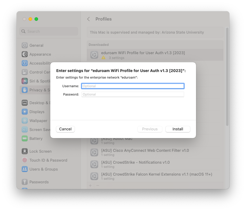Select CrowdStrike - Notifications profile icon
The height and width of the screenshot is (211, 246).
(94, 164)
